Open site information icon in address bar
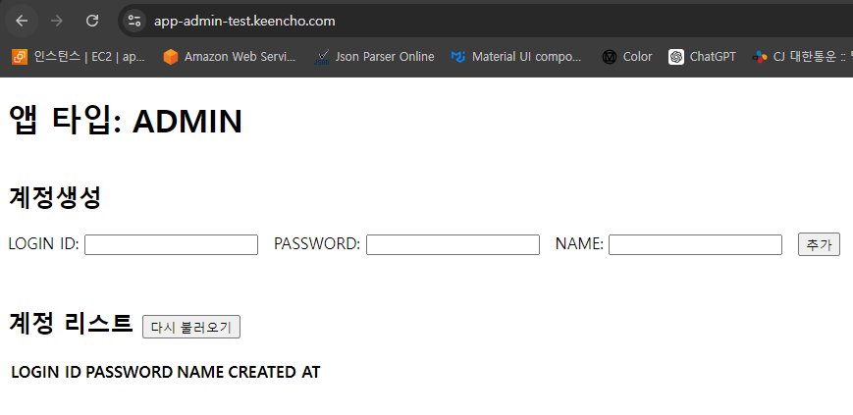853x415 pixels. pyautogui.click(x=133, y=22)
